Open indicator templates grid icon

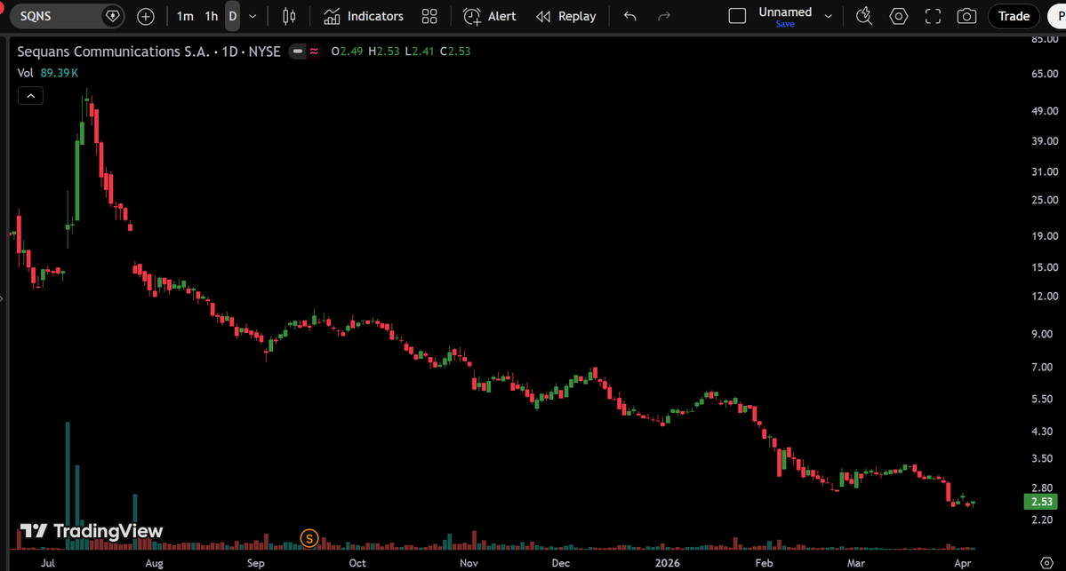[x=429, y=16]
